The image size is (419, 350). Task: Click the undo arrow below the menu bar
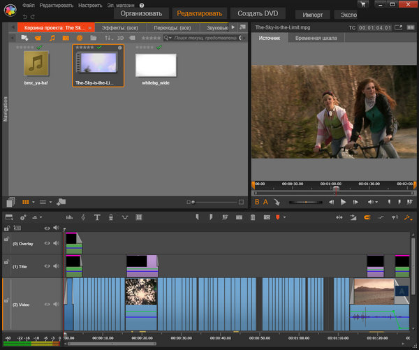tap(24, 16)
